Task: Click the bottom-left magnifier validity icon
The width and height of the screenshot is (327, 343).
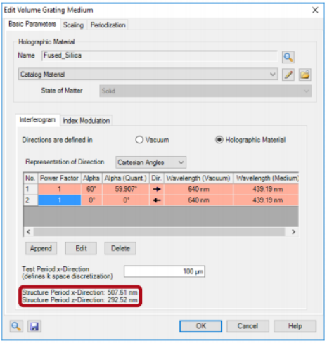Action: pos(16,326)
